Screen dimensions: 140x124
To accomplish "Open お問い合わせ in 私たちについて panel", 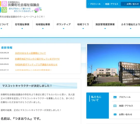I will coord(125,114).
